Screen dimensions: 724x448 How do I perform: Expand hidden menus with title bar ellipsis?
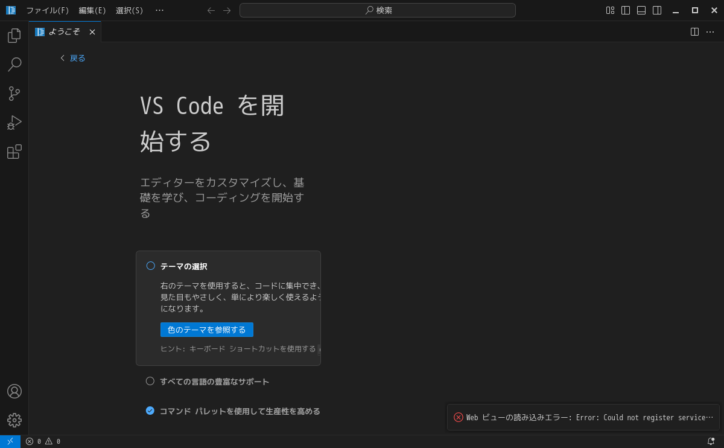[159, 10]
